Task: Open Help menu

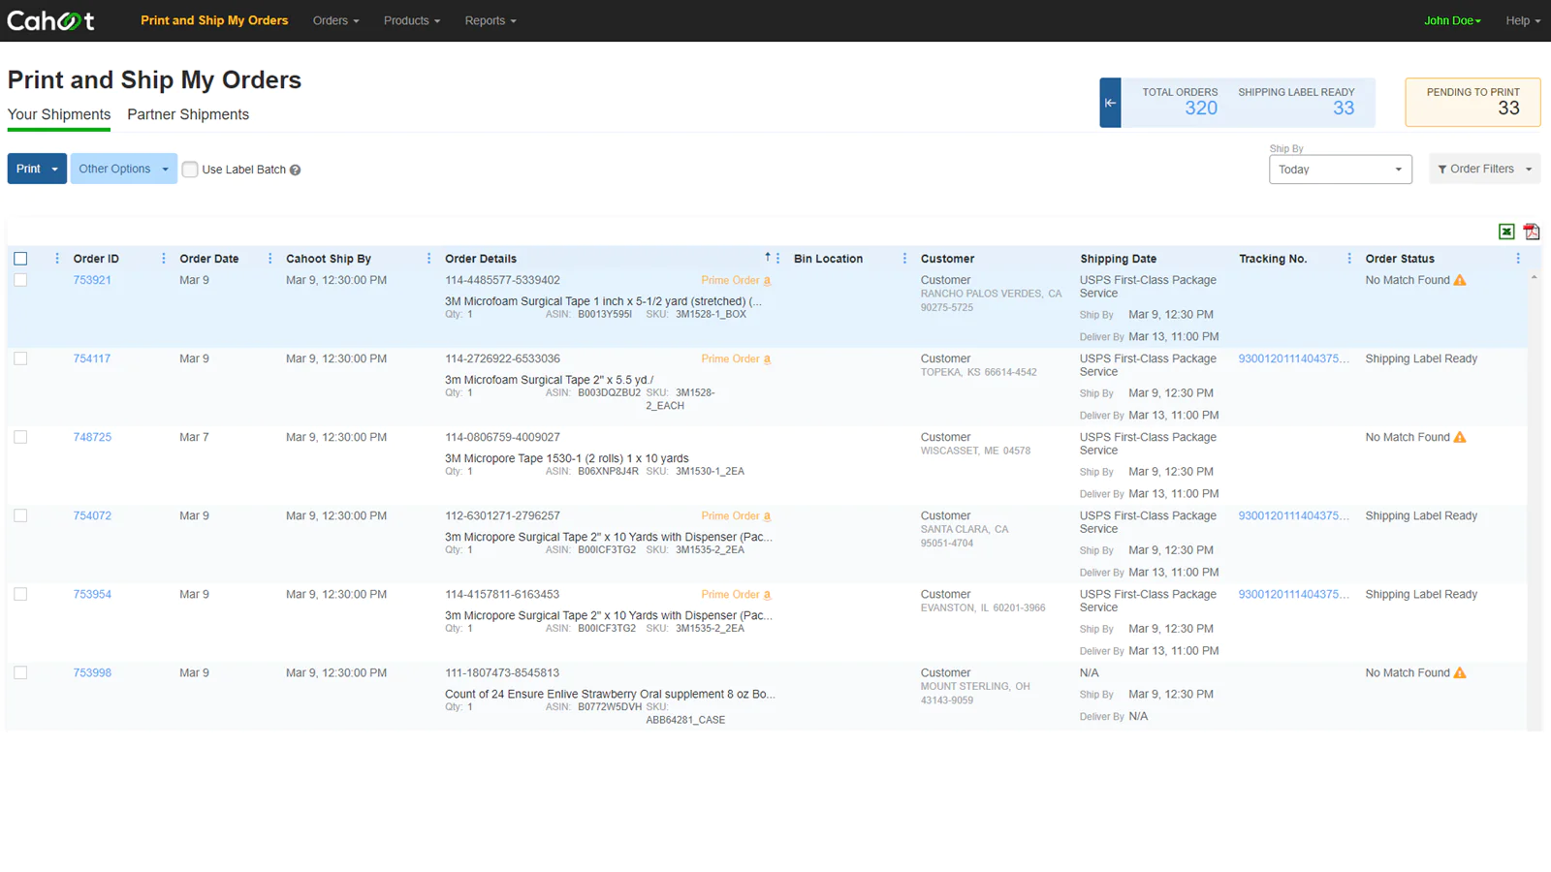Action: tap(1523, 20)
